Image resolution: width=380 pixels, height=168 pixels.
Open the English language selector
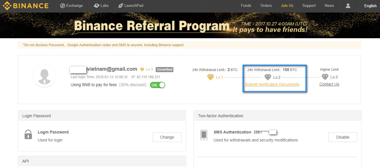[370, 6]
